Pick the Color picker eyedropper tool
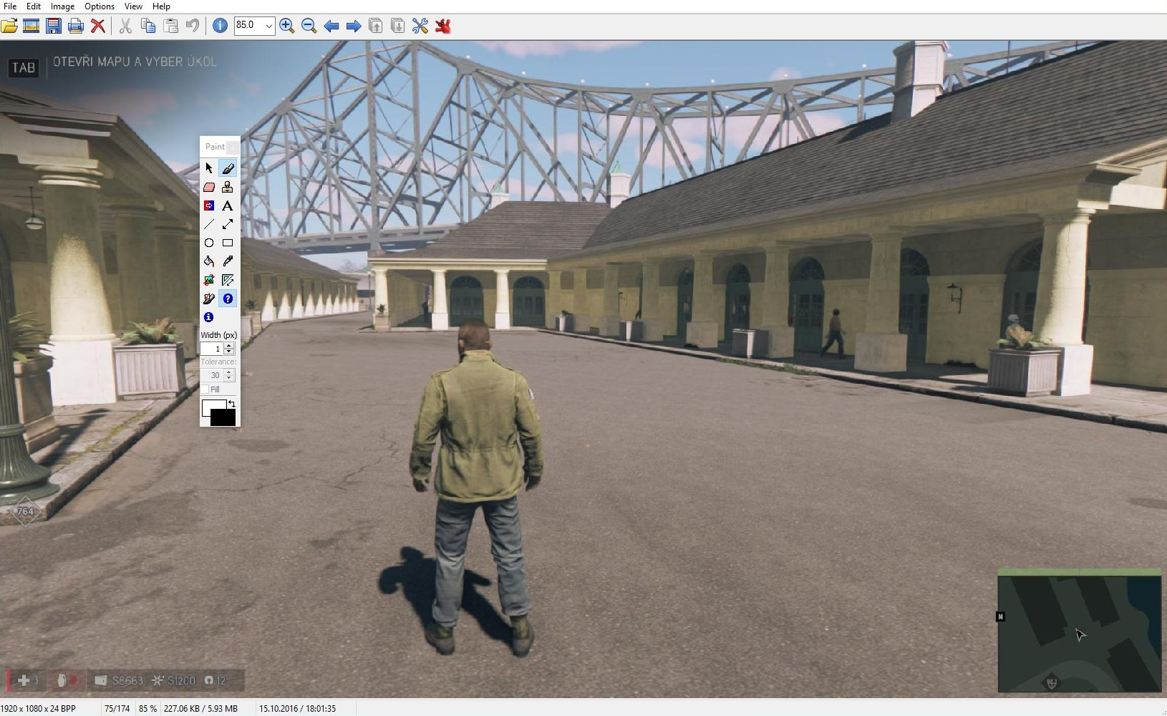The width and height of the screenshot is (1167, 716). pos(228,261)
